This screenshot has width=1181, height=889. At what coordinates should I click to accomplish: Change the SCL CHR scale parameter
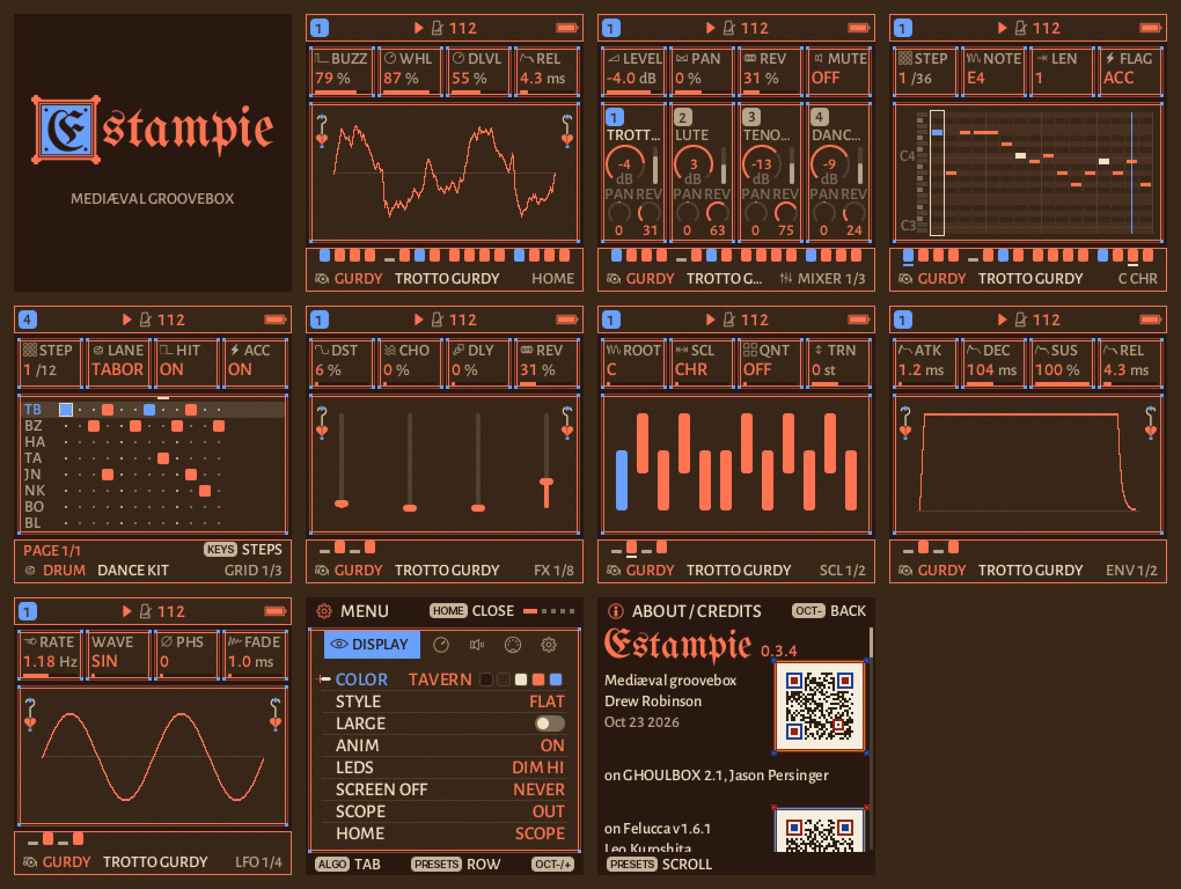click(x=702, y=363)
